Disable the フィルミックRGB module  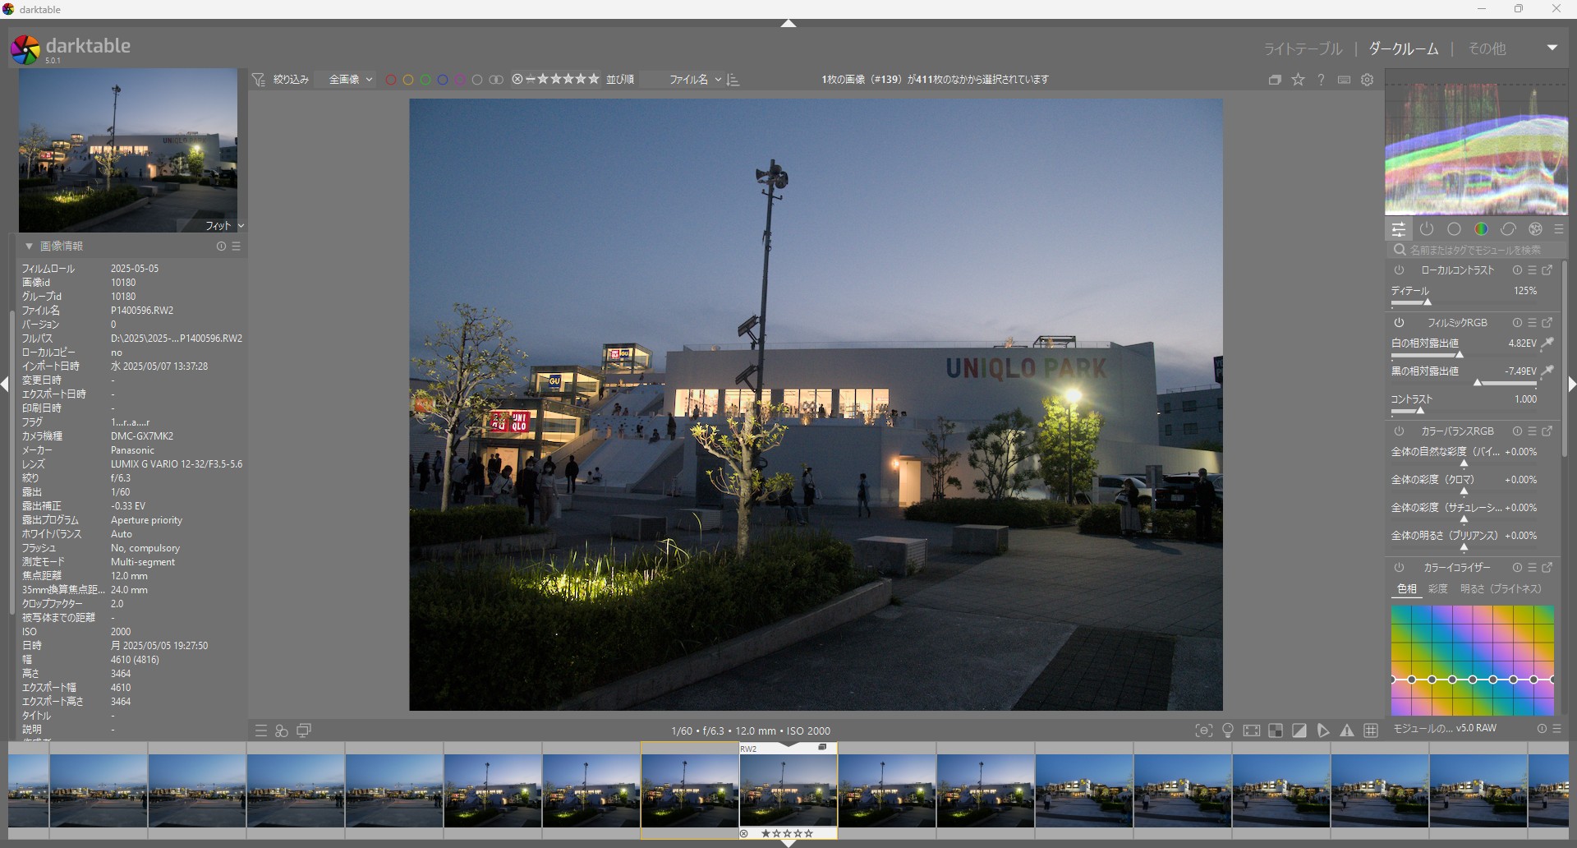[1400, 323]
